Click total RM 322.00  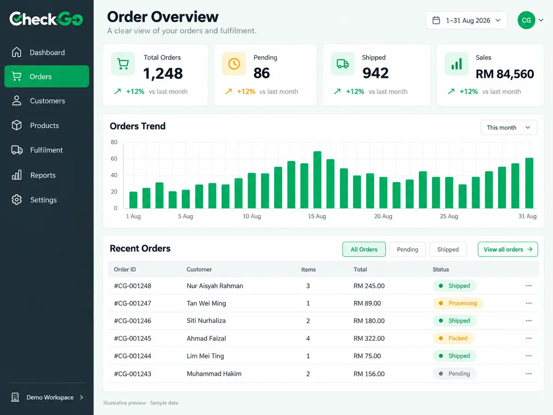(369, 338)
